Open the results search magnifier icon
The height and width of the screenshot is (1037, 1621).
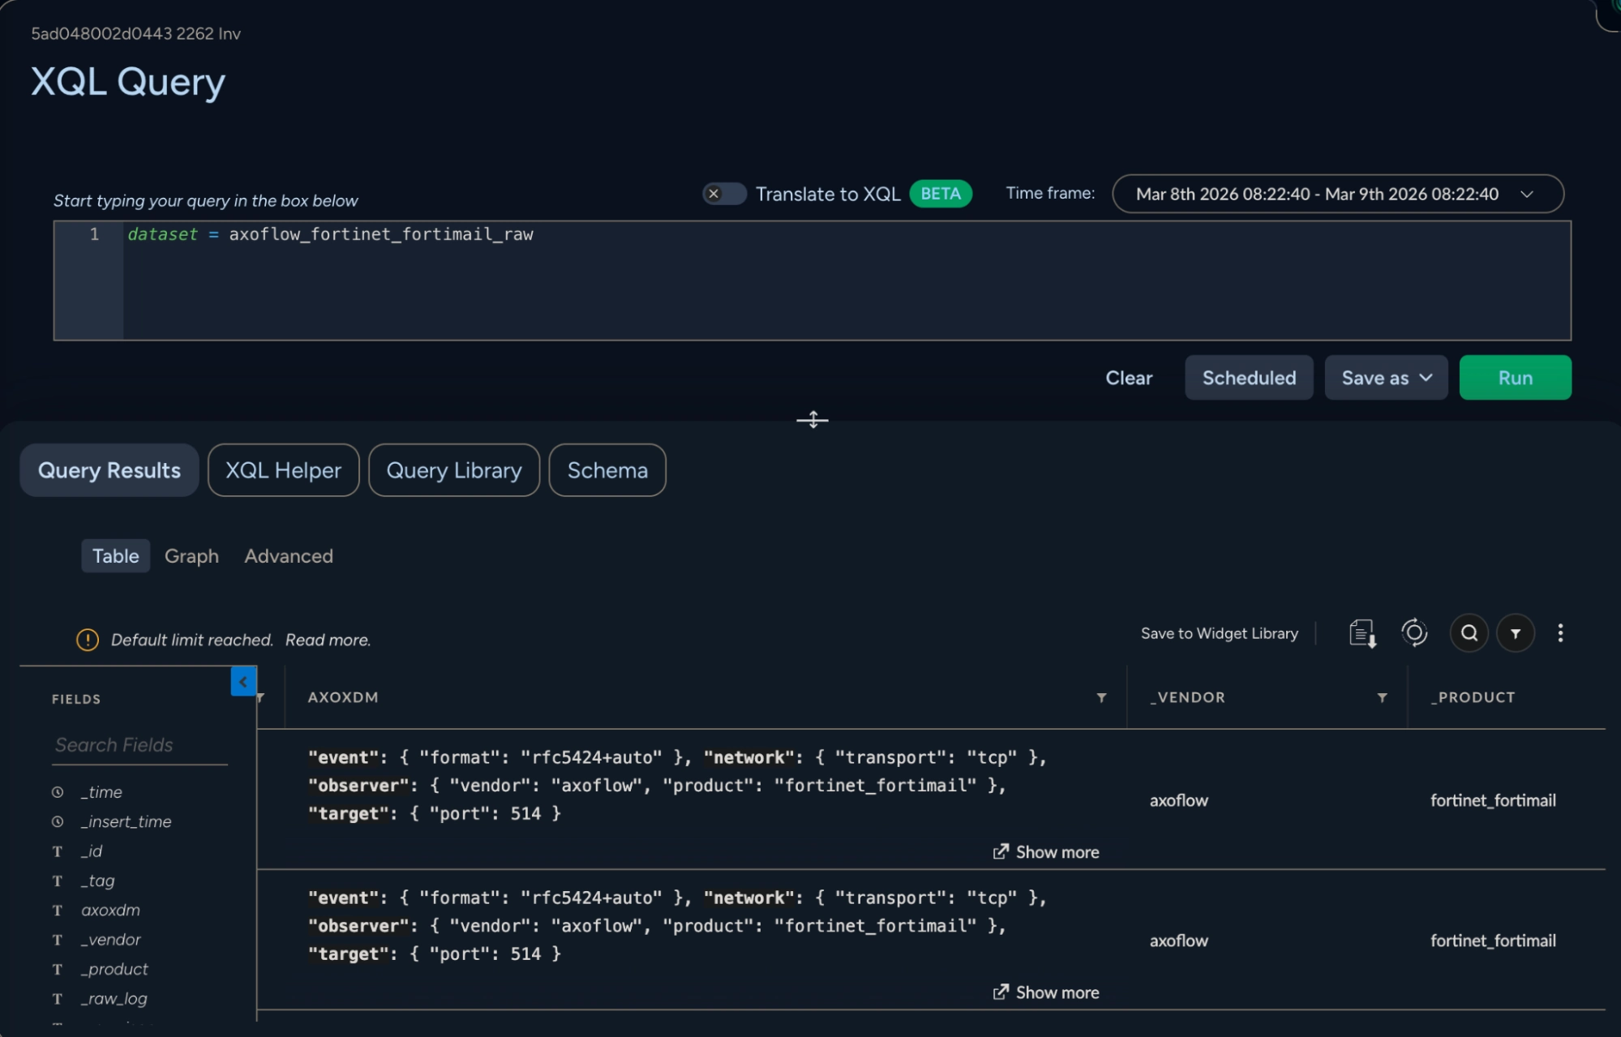pyautogui.click(x=1469, y=633)
